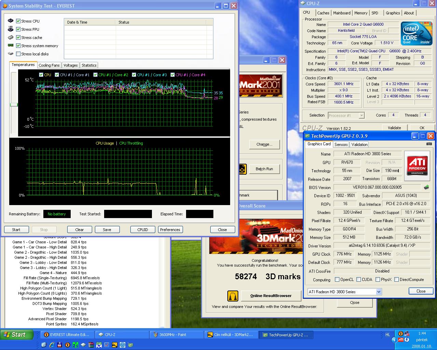Viewport: 437px width, 350px height.
Task: Open the Windows Start menu
Action: point(17,335)
